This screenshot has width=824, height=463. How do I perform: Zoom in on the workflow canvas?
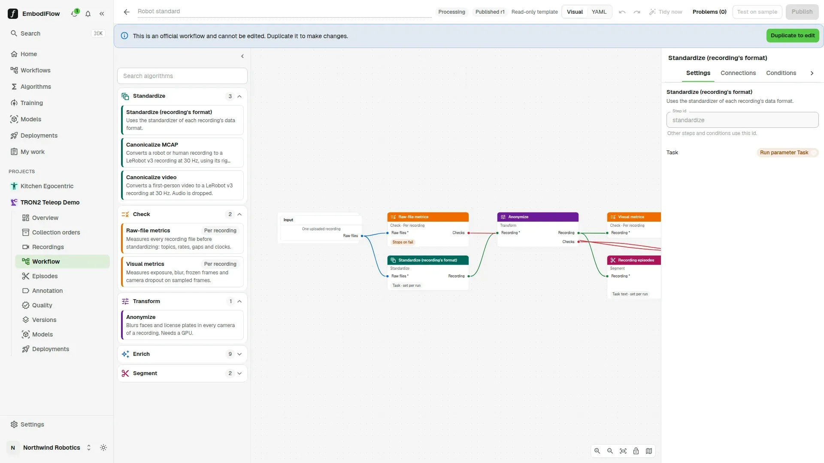pos(597,451)
